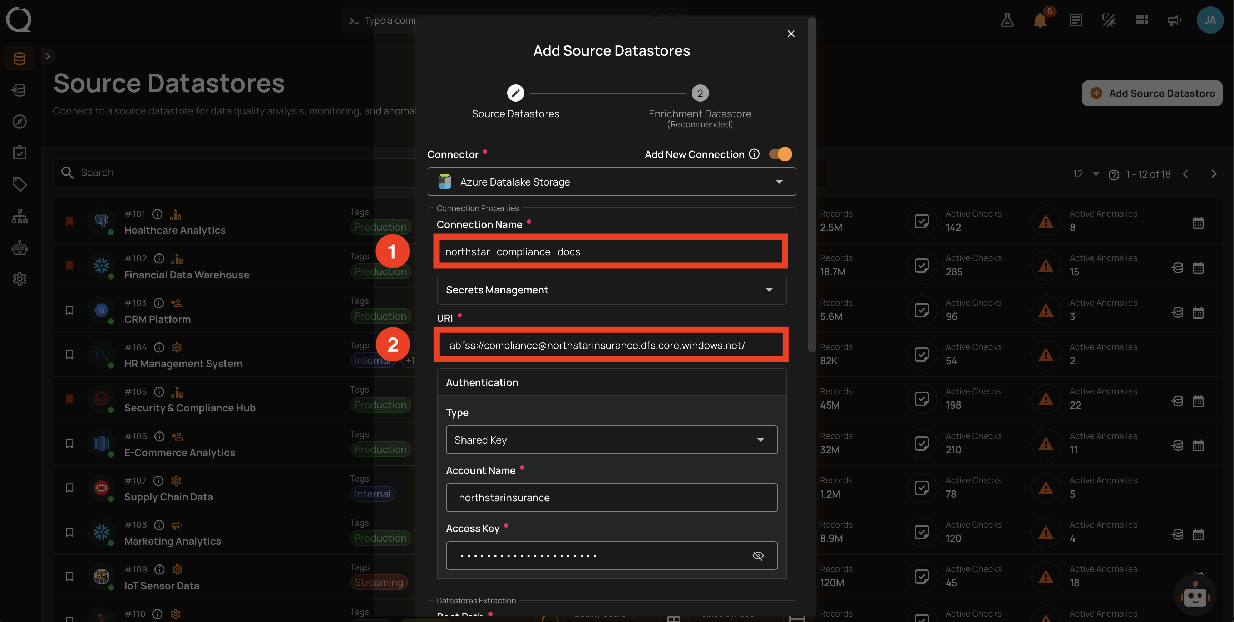Screen dimensions: 1234x622
Task: Open the robot agent sidebar icon
Action: [x=20, y=247]
